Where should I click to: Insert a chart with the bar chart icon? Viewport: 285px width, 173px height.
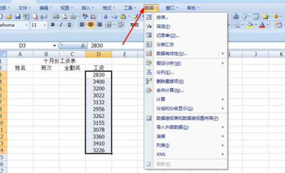tap(236, 17)
